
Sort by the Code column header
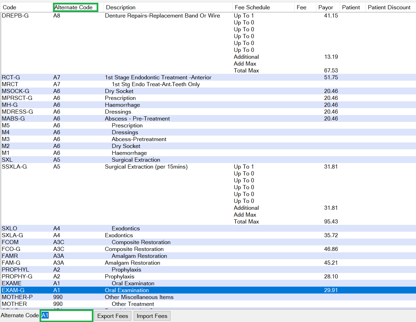[10, 7]
